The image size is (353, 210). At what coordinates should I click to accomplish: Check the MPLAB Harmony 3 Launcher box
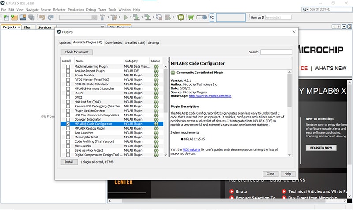click(68, 89)
